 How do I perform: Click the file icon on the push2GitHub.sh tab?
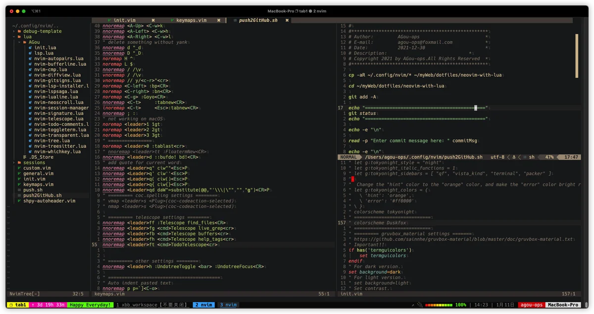pyautogui.click(x=234, y=20)
